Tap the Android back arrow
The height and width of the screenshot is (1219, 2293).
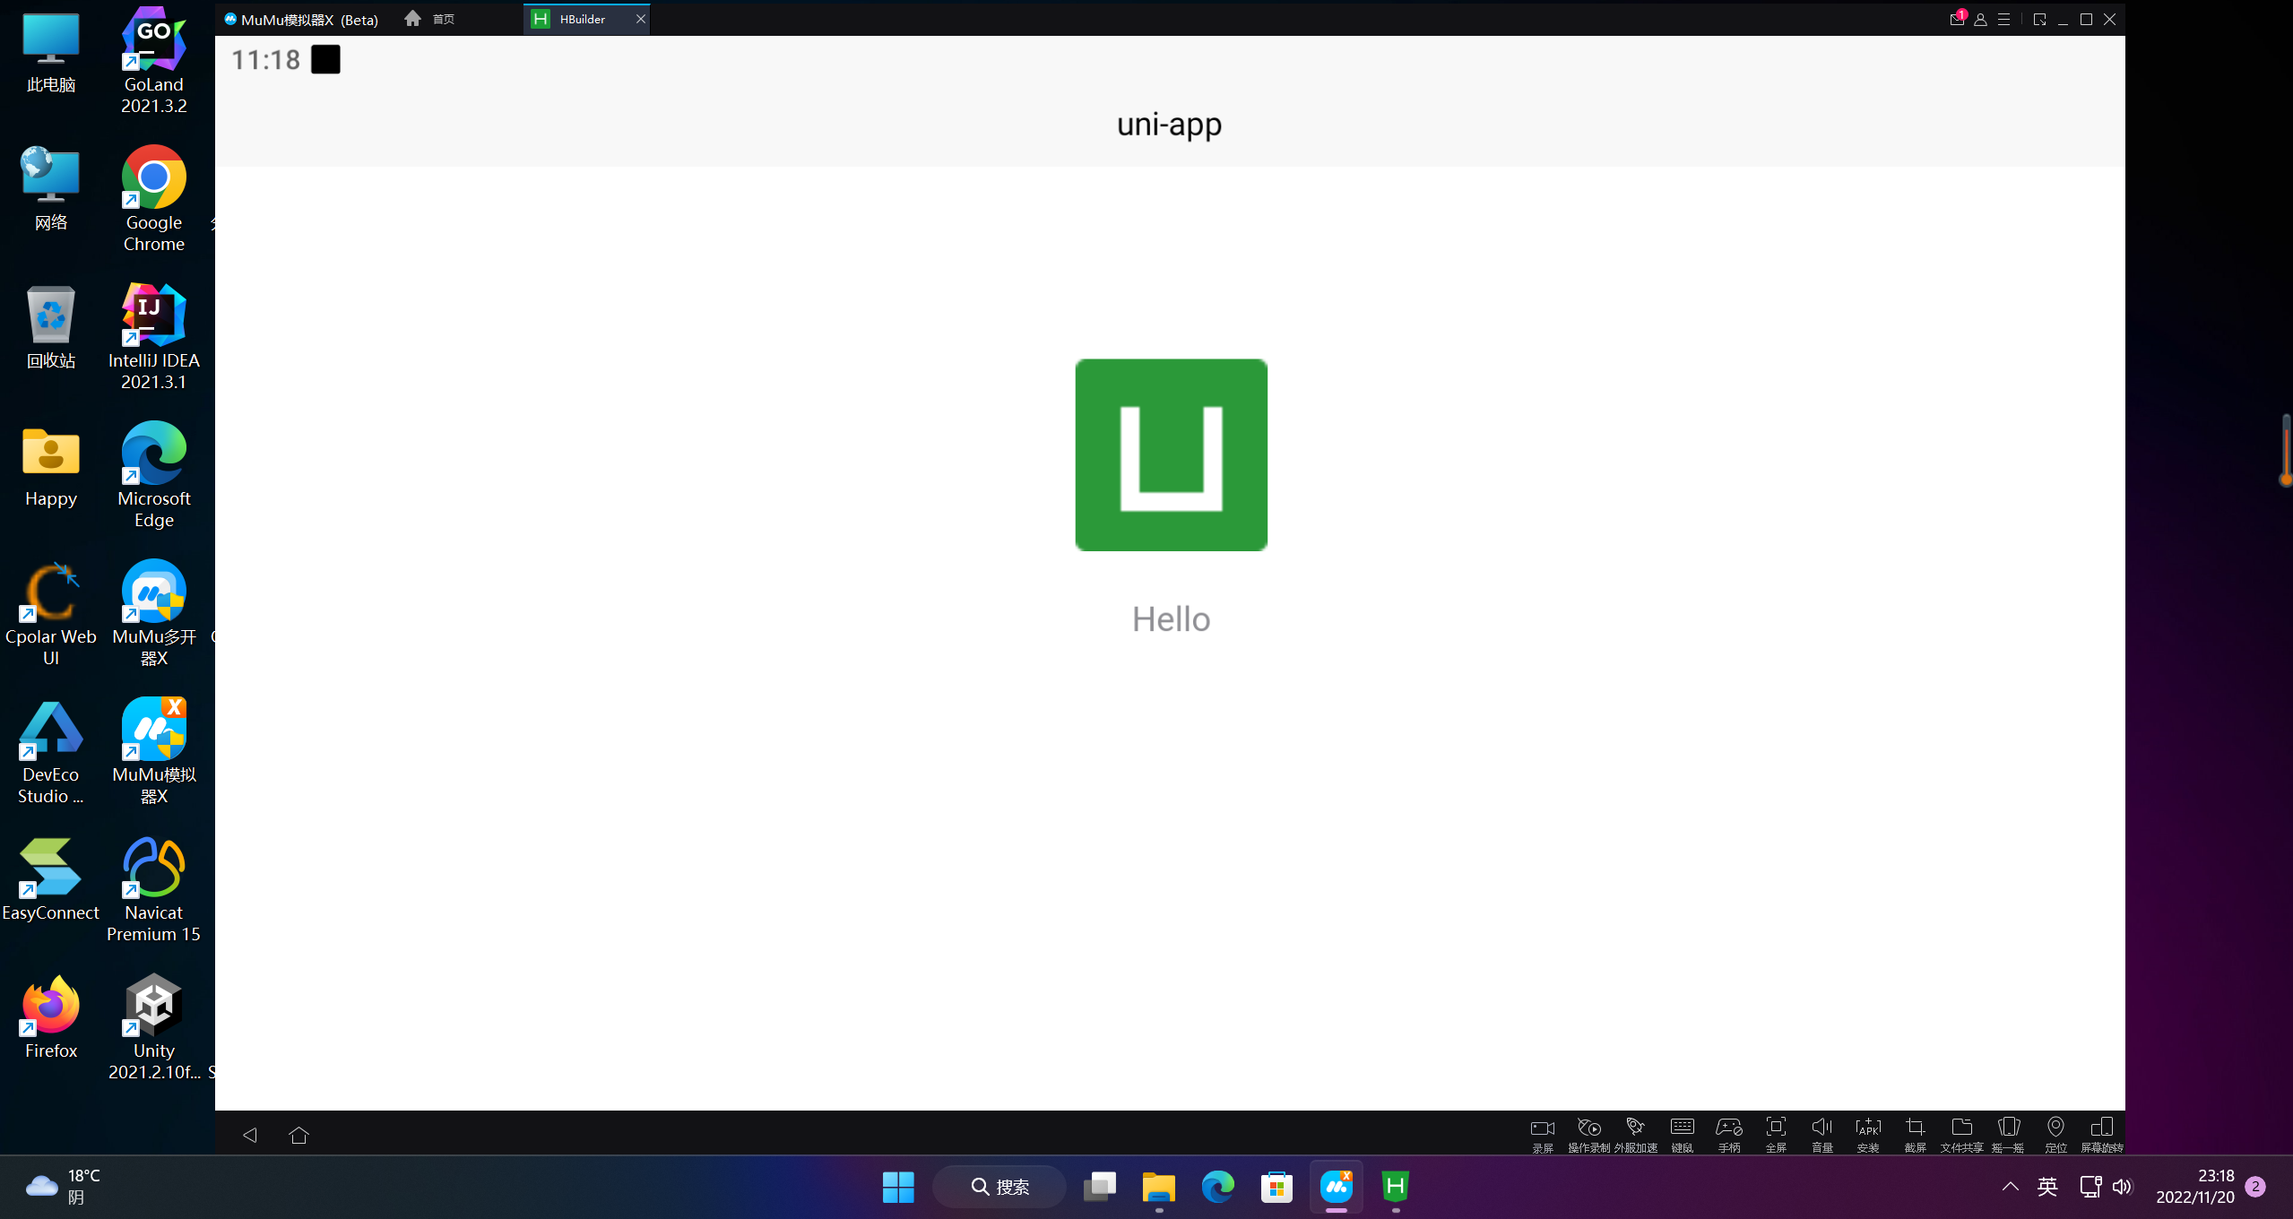(250, 1135)
